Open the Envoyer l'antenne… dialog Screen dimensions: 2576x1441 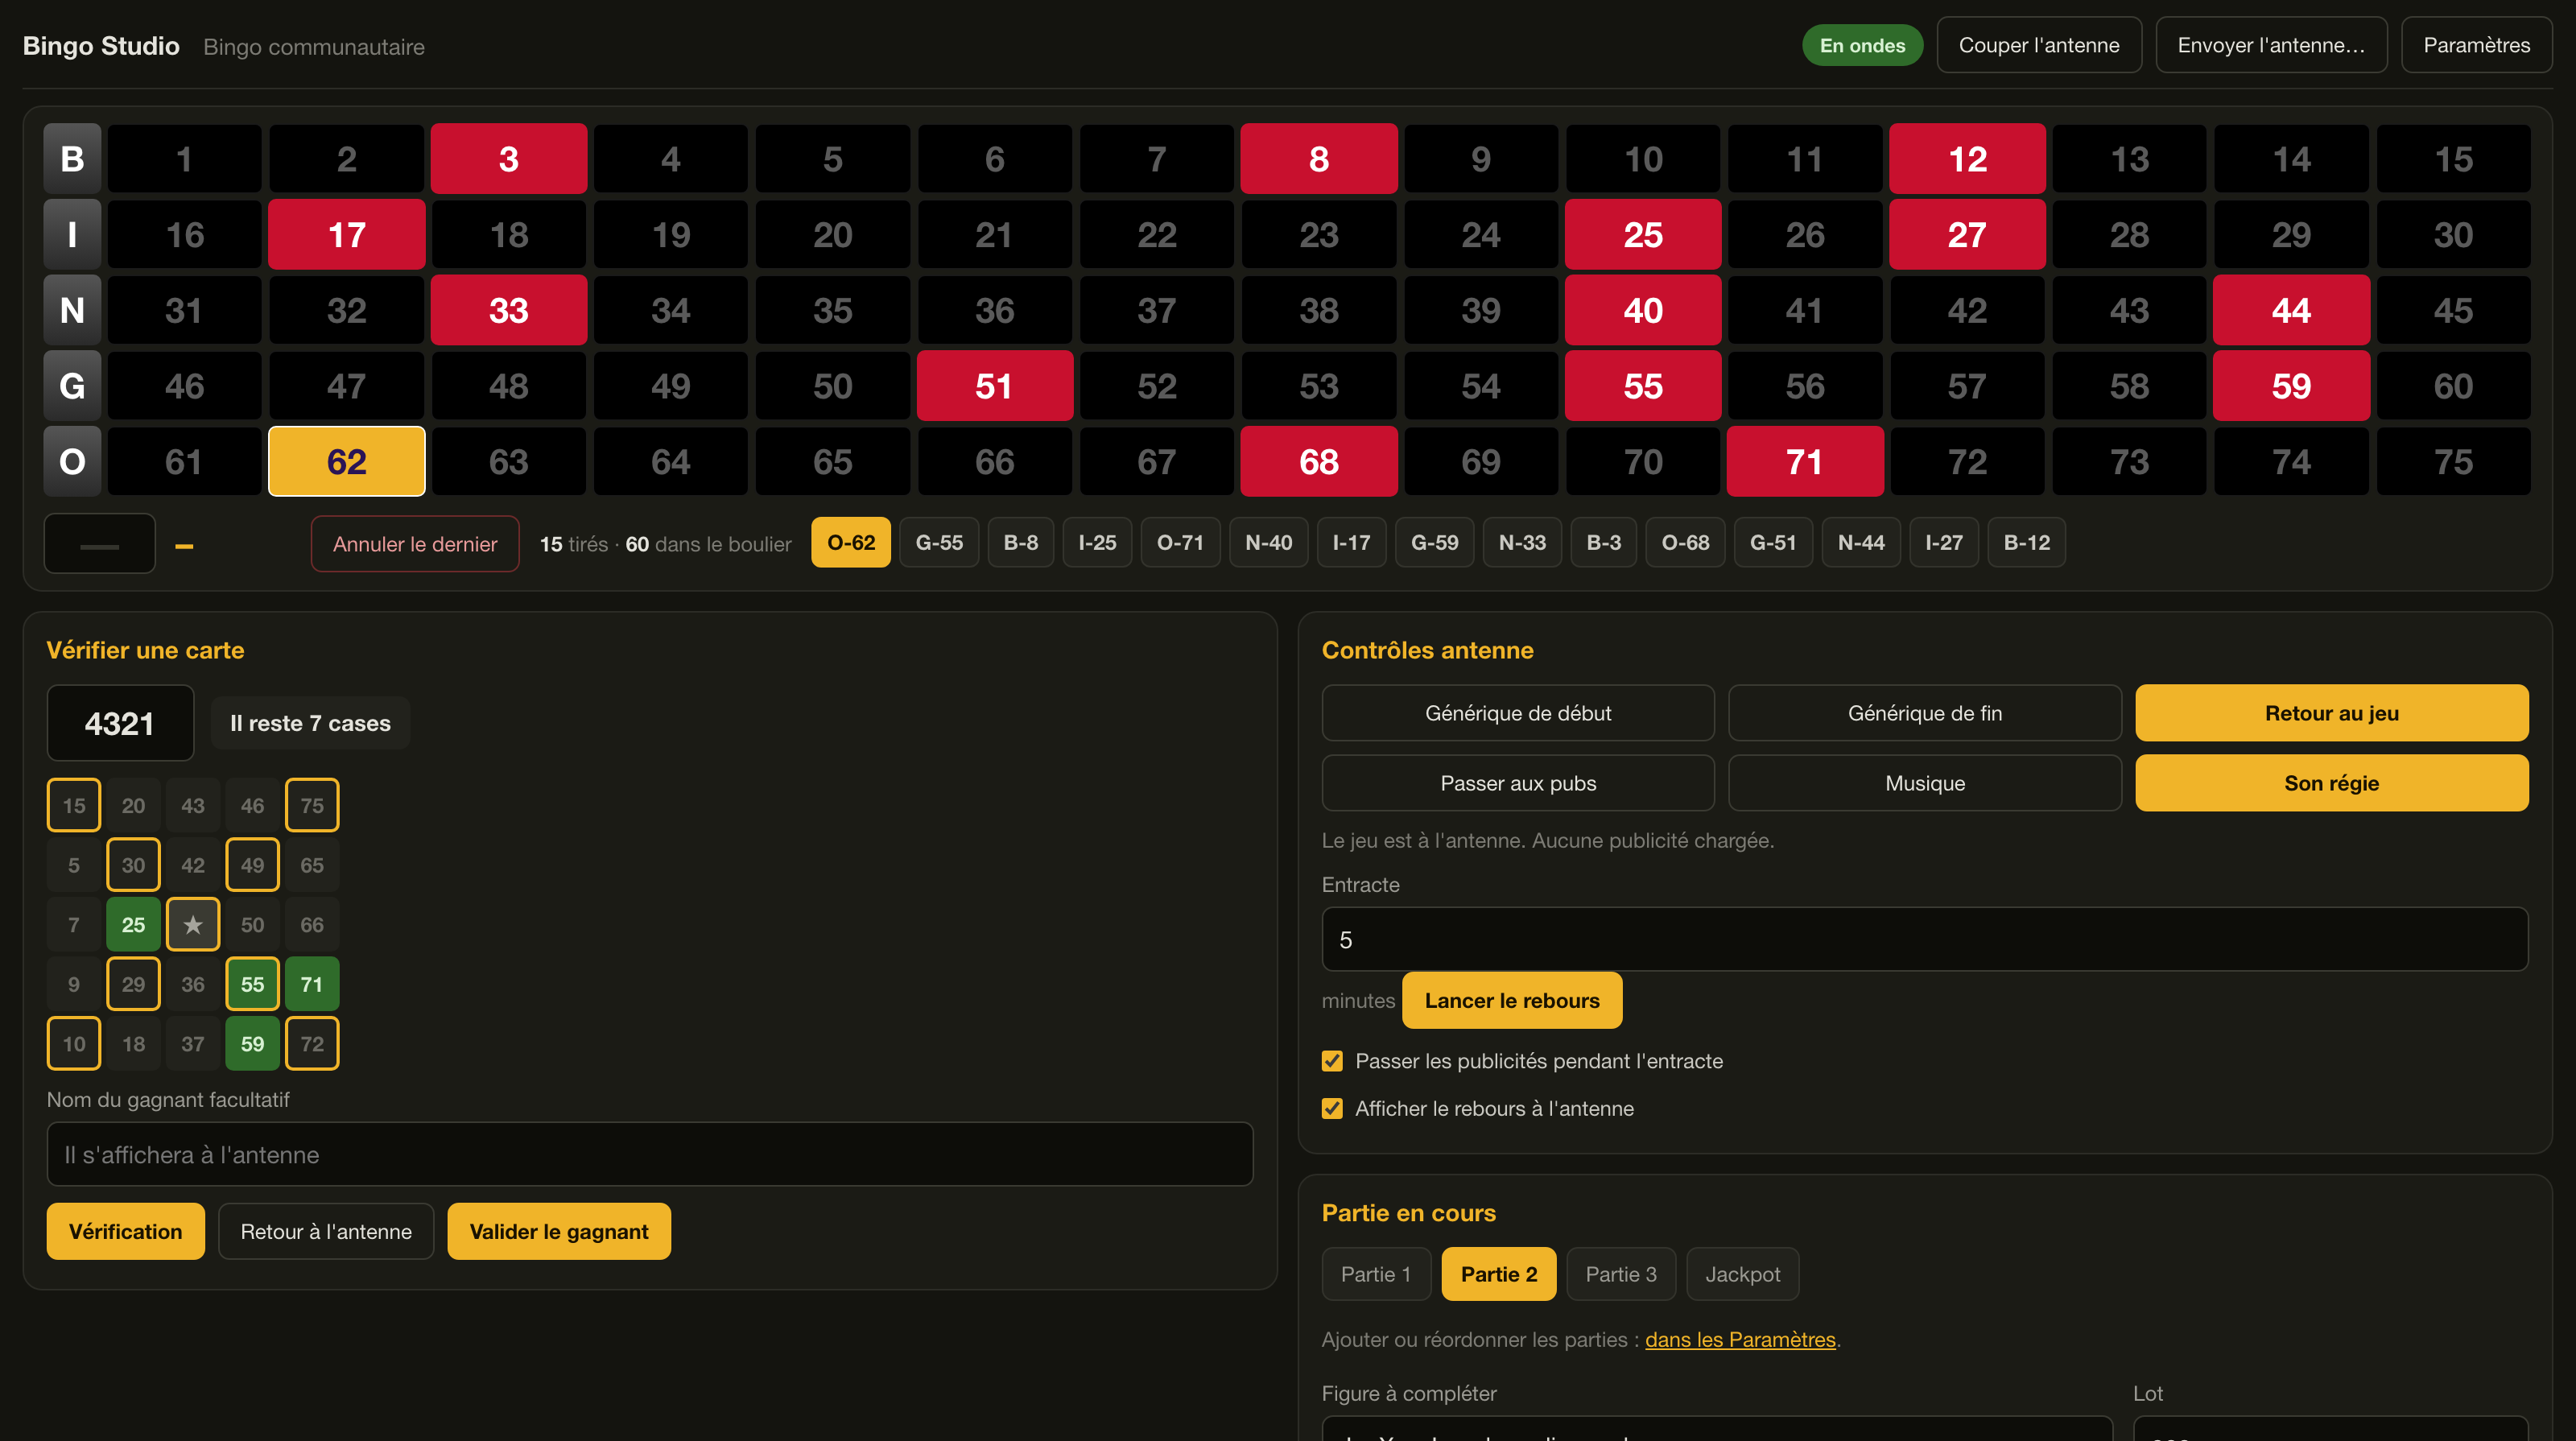[2271, 45]
